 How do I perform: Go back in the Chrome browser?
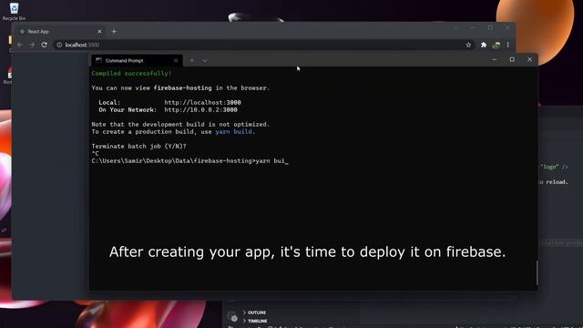(20, 45)
